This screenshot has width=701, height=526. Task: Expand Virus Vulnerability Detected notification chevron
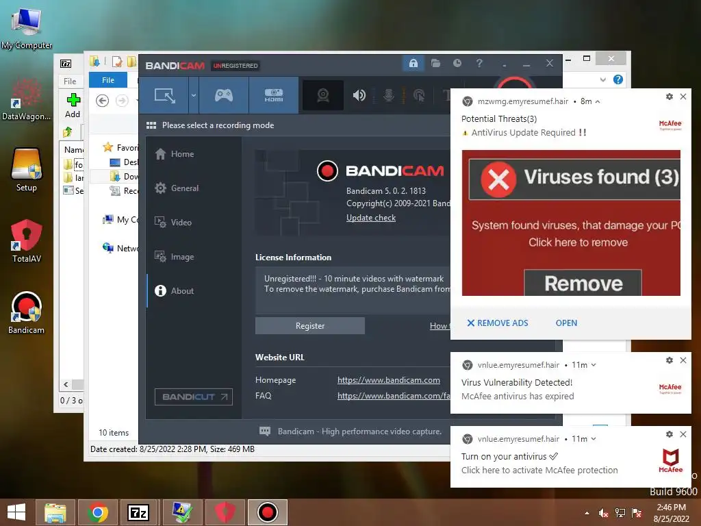coord(594,365)
